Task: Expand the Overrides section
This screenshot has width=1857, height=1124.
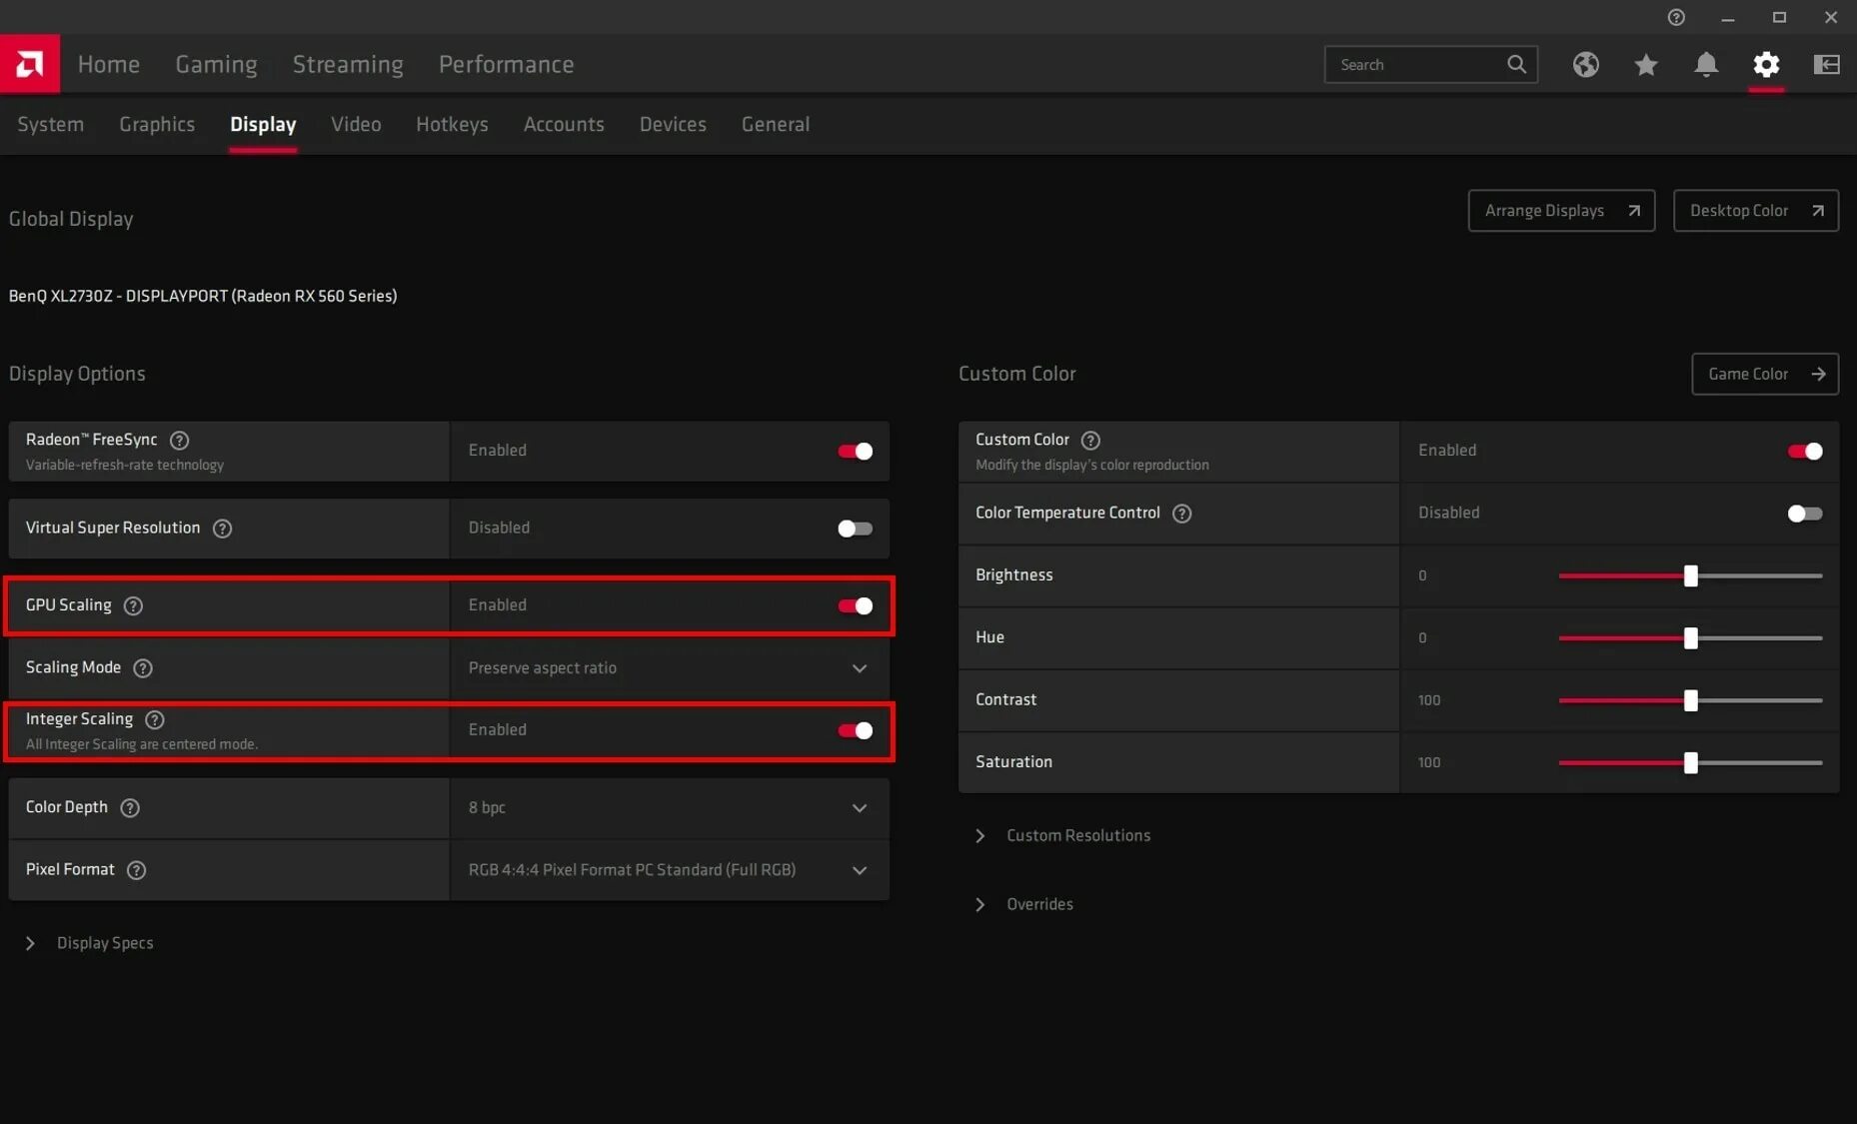Action: (1024, 904)
